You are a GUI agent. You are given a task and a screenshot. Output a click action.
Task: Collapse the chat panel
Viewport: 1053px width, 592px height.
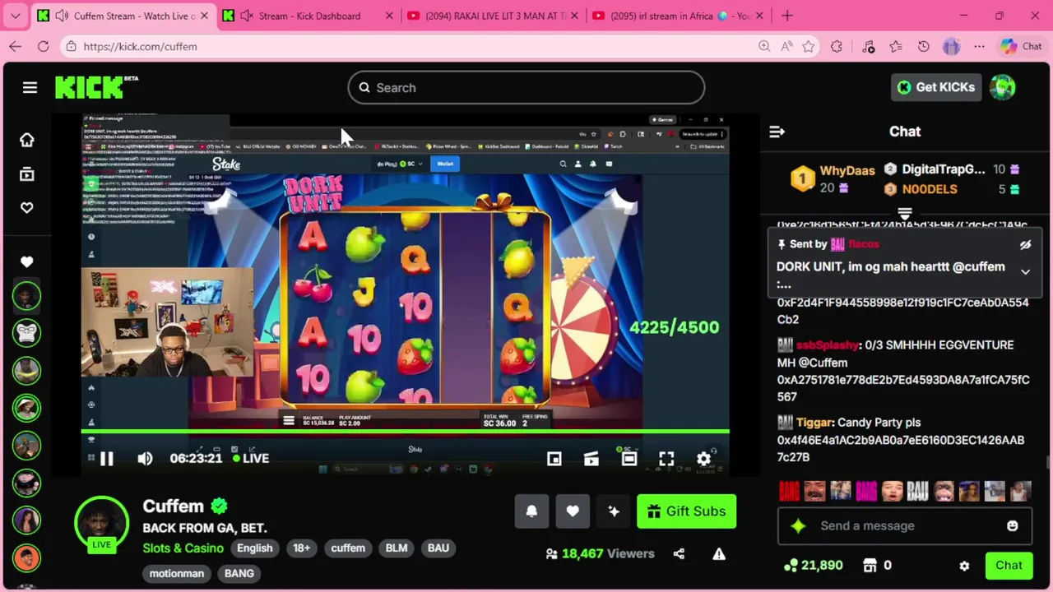pos(777,132)
